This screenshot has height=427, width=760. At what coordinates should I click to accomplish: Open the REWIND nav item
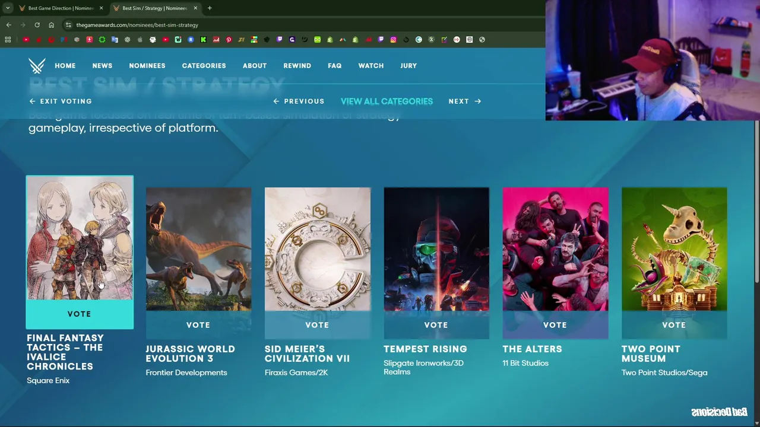(x=297, y=66)
